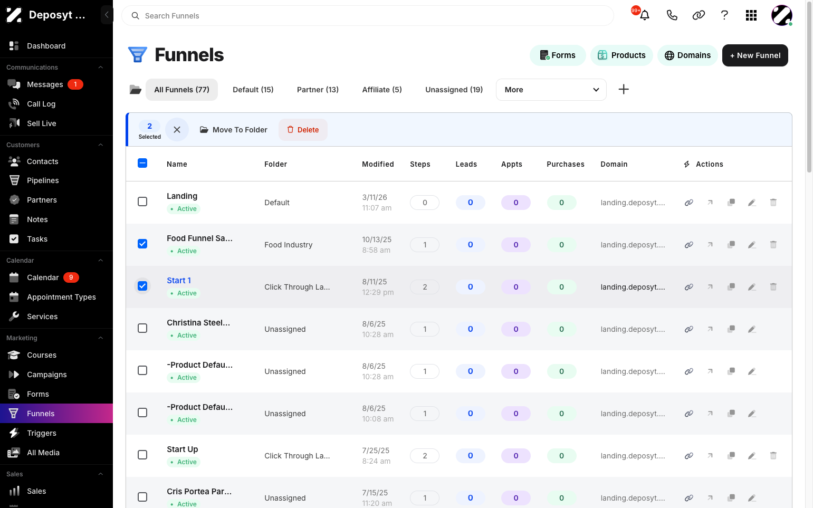The width and height of the screenshot is (813, 508).
Task: Click the phone dialer icon
Action: 672,15
